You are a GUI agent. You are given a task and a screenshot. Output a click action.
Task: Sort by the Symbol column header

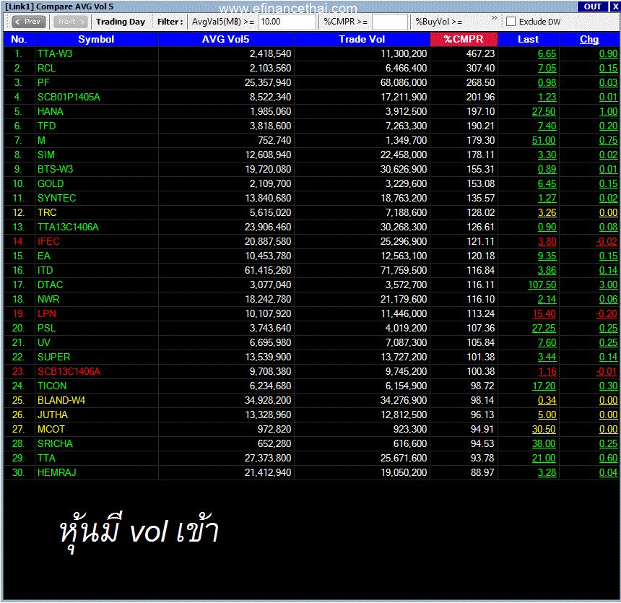pos(96,39)
